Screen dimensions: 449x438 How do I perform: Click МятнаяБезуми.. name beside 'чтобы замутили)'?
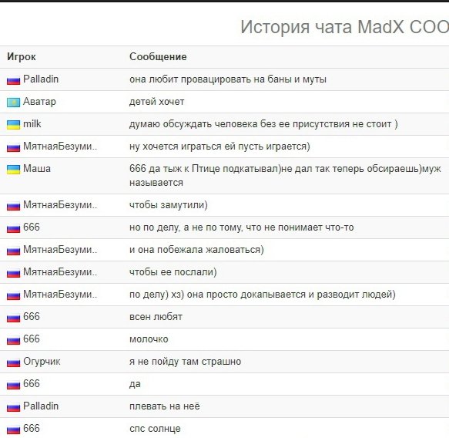click(x=60, y=204)
